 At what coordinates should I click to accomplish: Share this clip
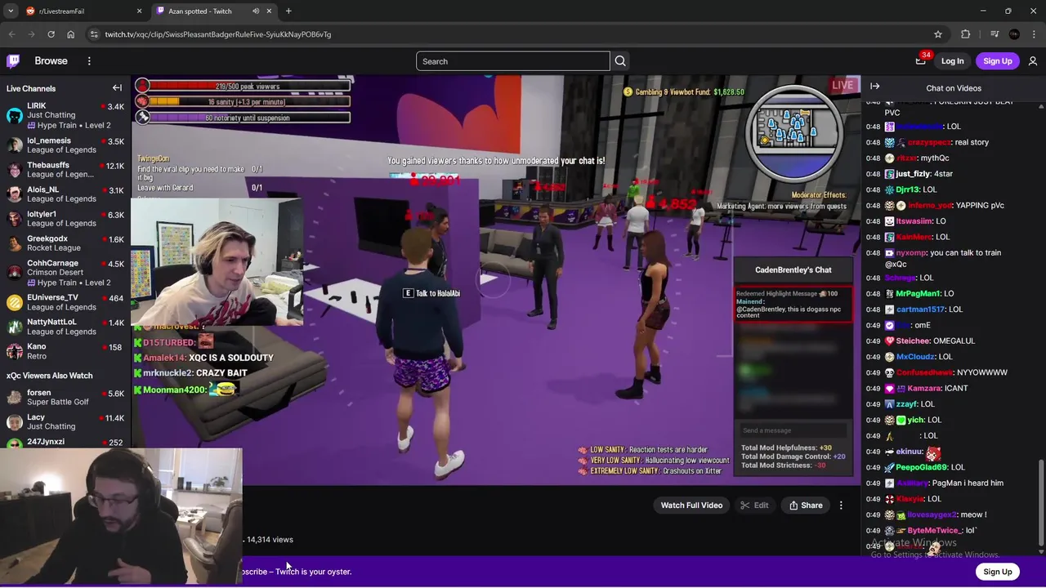(x=805, y=506)
